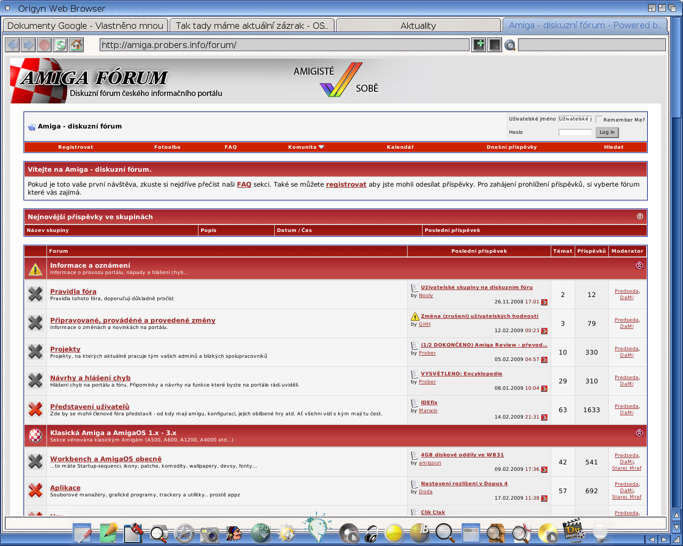The width and height of the screenshot is (683, 546).
Task: Click the Název skupiny column header
Action: pos(47,230)
